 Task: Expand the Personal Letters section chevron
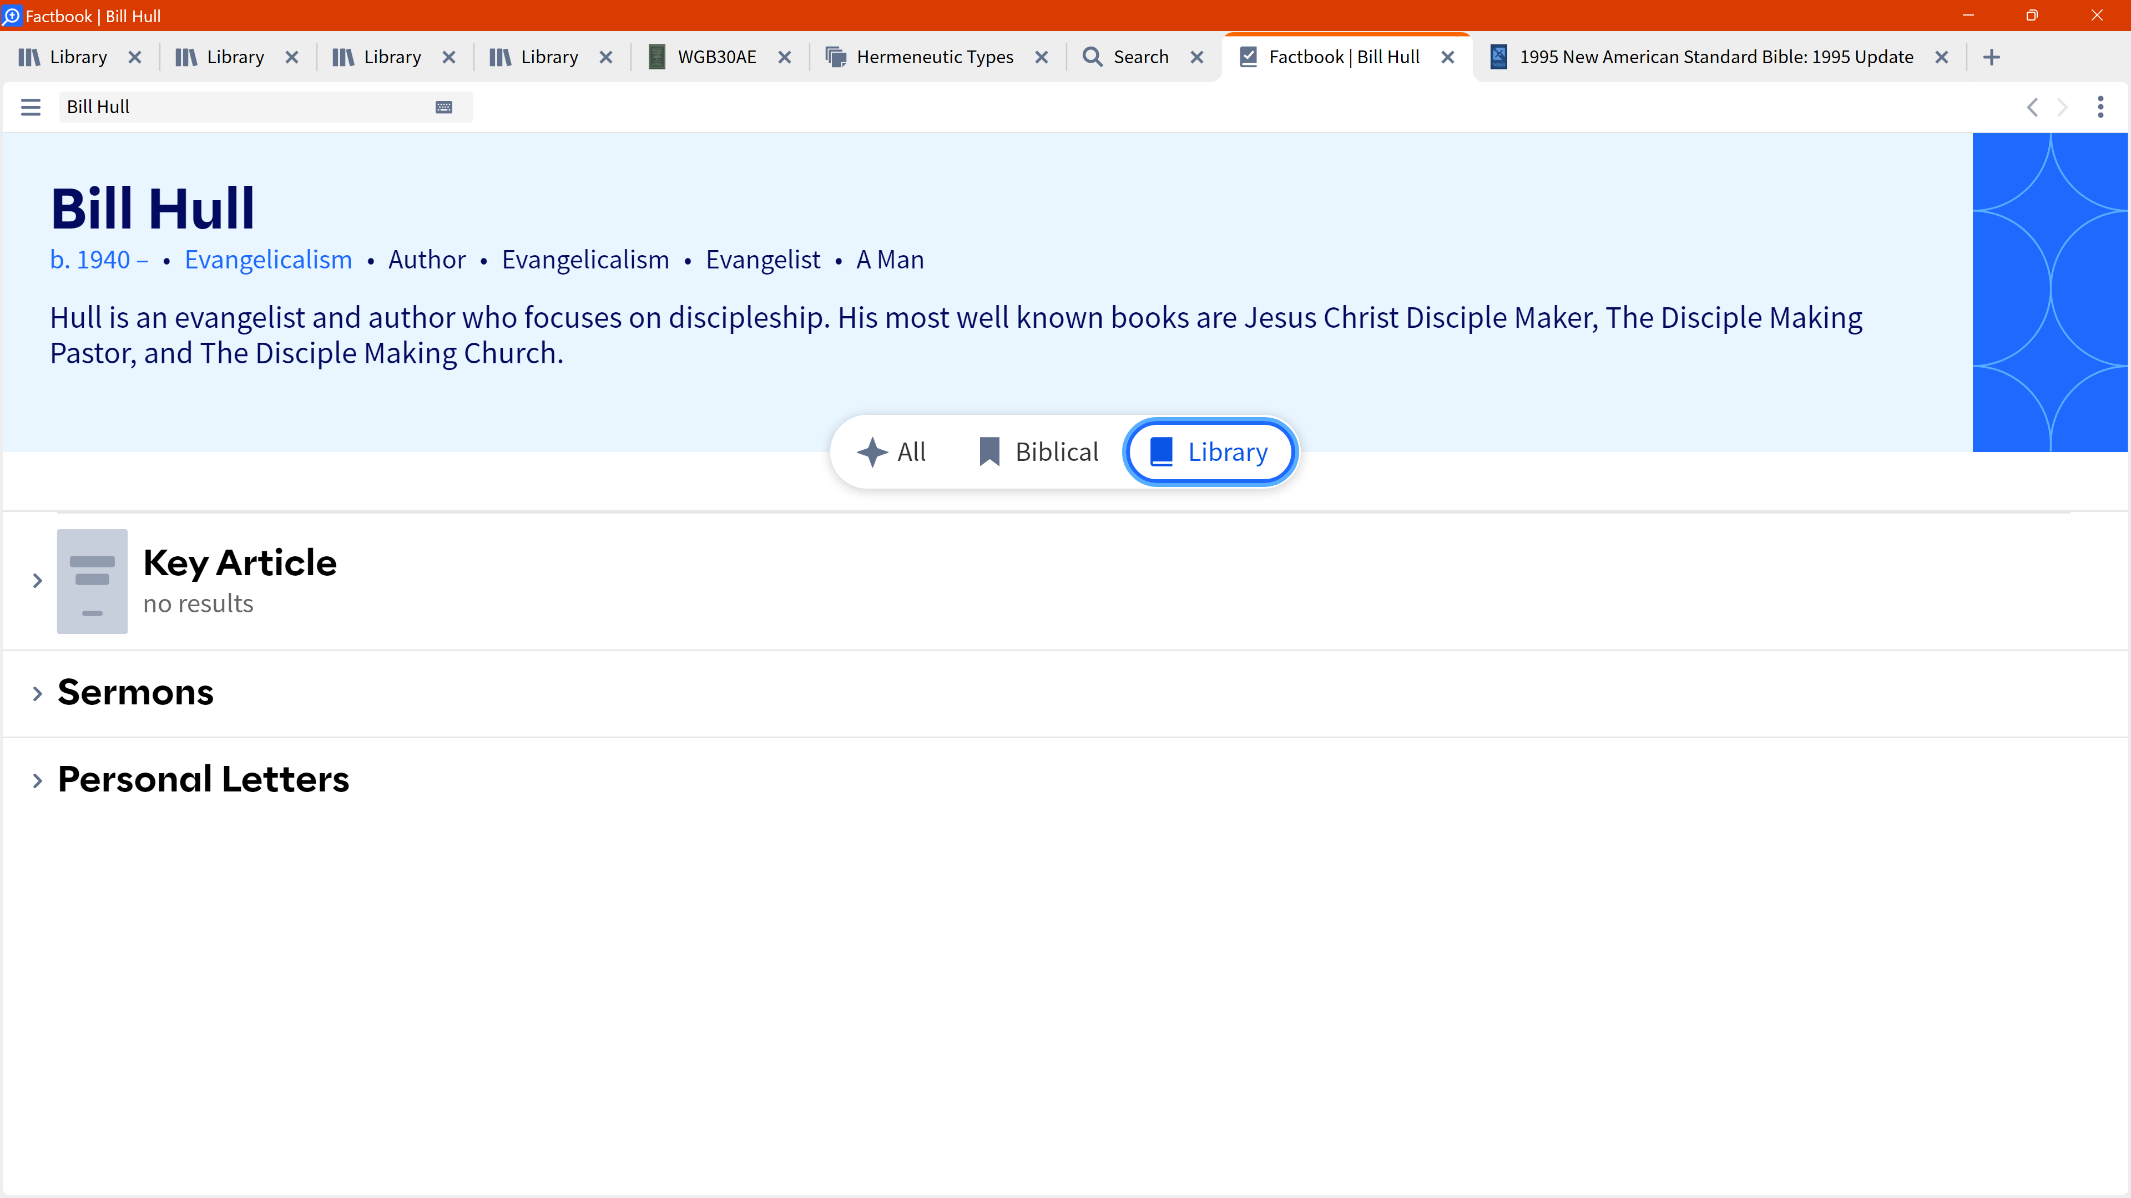37,780
